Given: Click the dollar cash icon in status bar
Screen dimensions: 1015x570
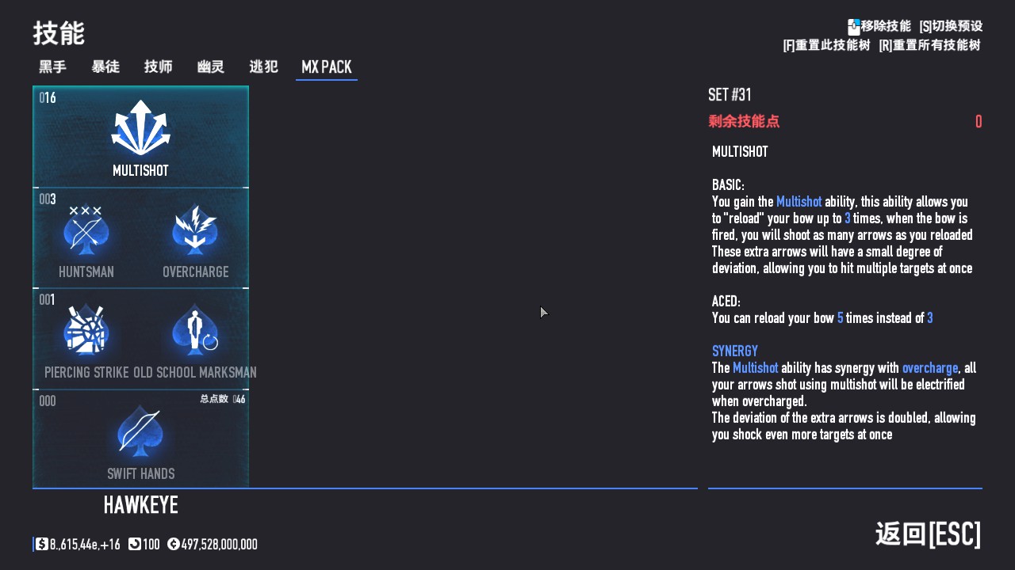Looking at the screenshot, I should pyautogui.click(x=41, y=544).
